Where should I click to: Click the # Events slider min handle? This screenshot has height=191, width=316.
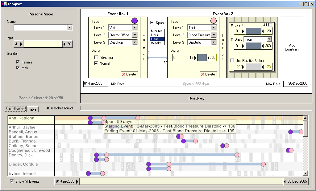coord(239,31)
